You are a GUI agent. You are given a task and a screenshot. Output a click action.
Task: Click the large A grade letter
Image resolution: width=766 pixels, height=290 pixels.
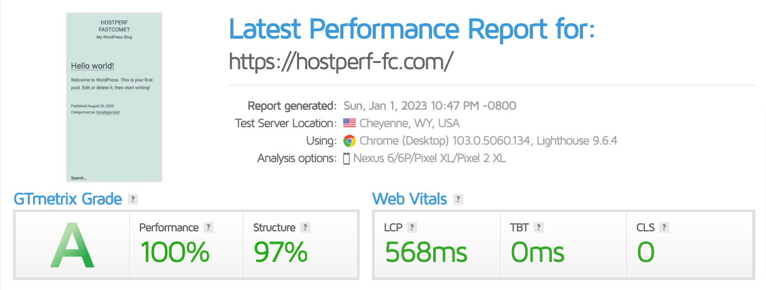pos(72,244)
